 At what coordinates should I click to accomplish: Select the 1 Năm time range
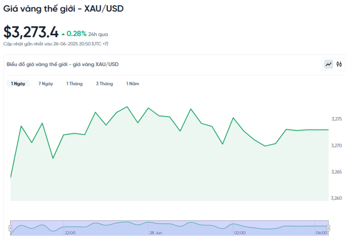click(x=133, y=84)
